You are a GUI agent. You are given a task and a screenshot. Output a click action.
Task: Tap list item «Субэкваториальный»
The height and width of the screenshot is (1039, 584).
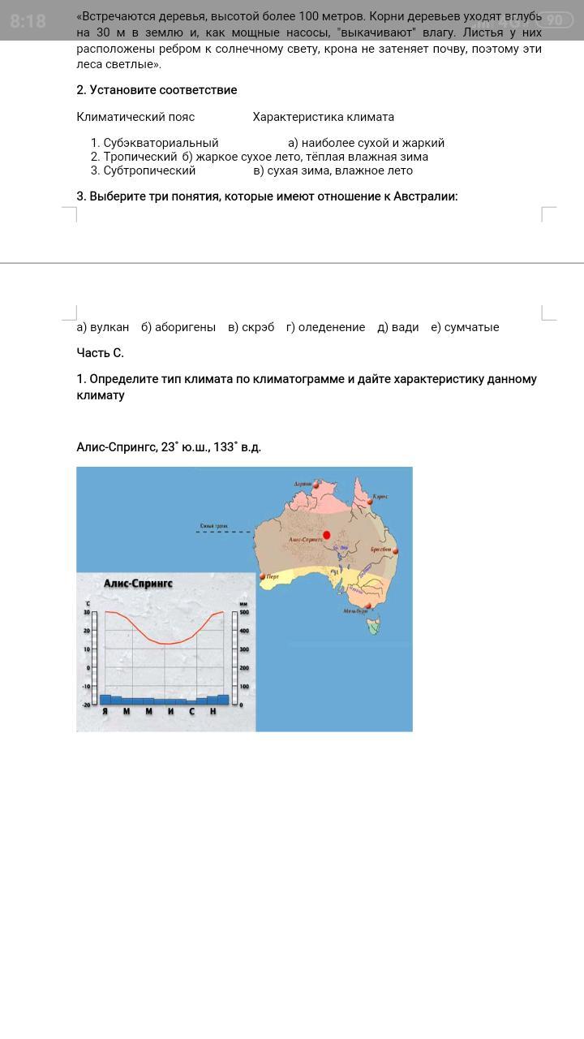pos(161,143)
